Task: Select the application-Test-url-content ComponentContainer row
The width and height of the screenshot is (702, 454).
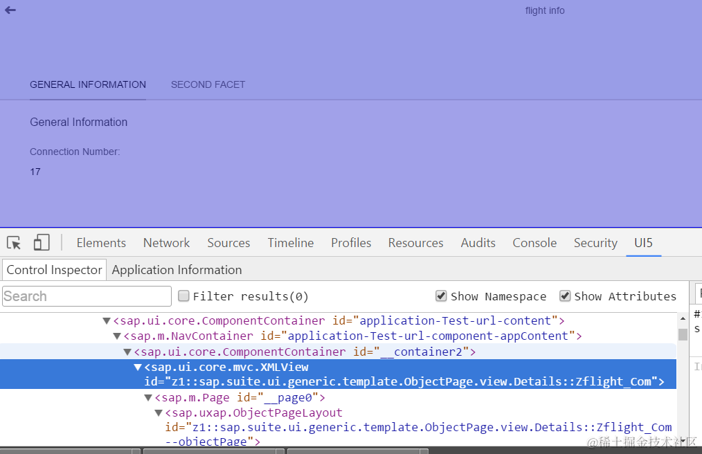Action: [x=338, y=320]
